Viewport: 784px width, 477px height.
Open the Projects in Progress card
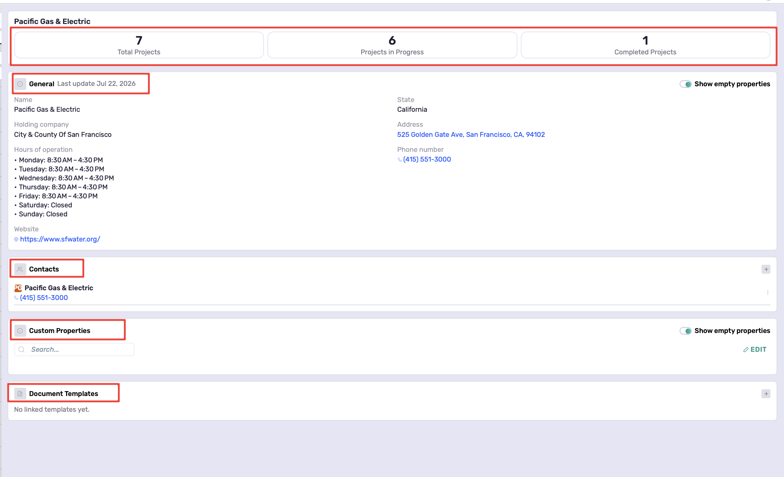tap(392, 45)
